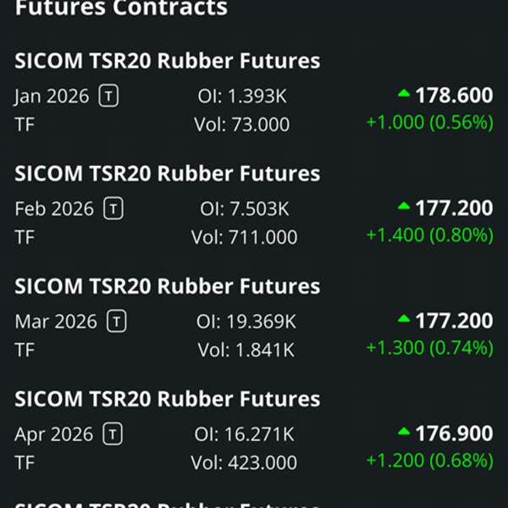Screen dimensions: 508x508
Task: Click the T badge beside Apr 2026
Action: pyautogui.click(x=113, y=434)
